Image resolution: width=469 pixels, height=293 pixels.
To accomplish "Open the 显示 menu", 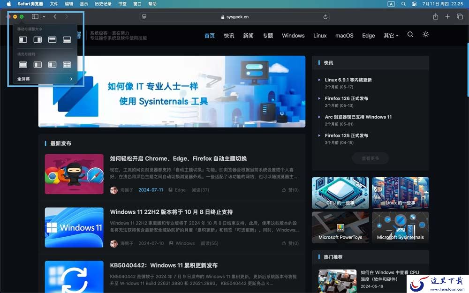I will pos(84,4).
